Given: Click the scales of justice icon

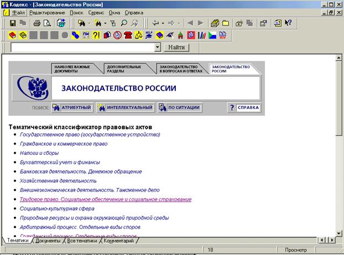Looking at the screenshot, I should (138, 35).
